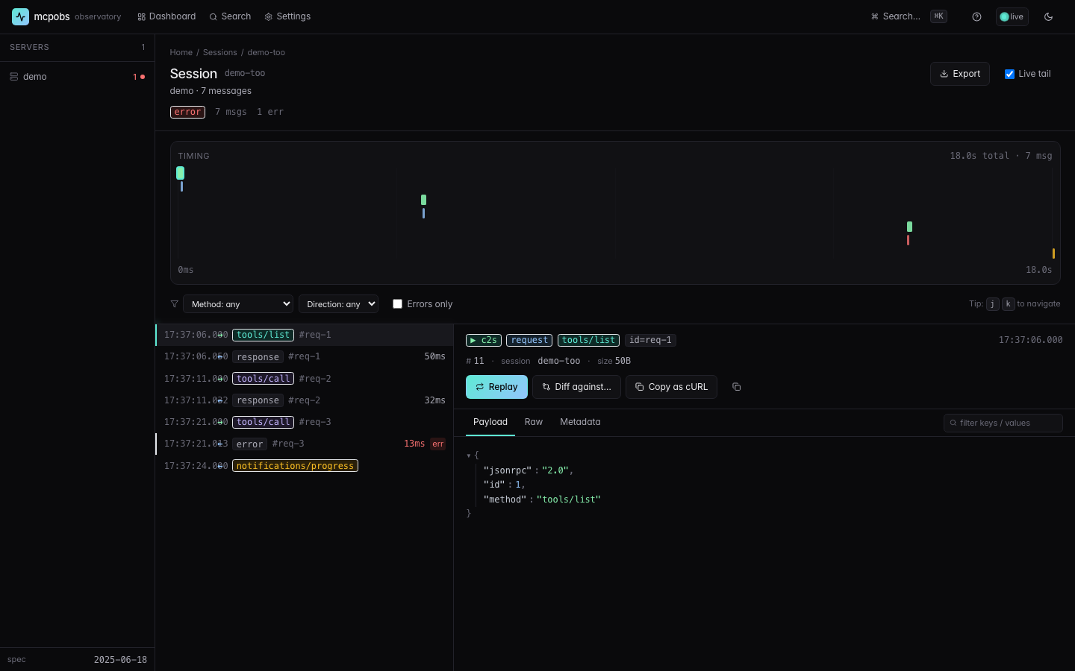The width and height of the screenshot is (1075, 671).
Task: Select the error #req-3 message row
Action: [x=305, y=444]
